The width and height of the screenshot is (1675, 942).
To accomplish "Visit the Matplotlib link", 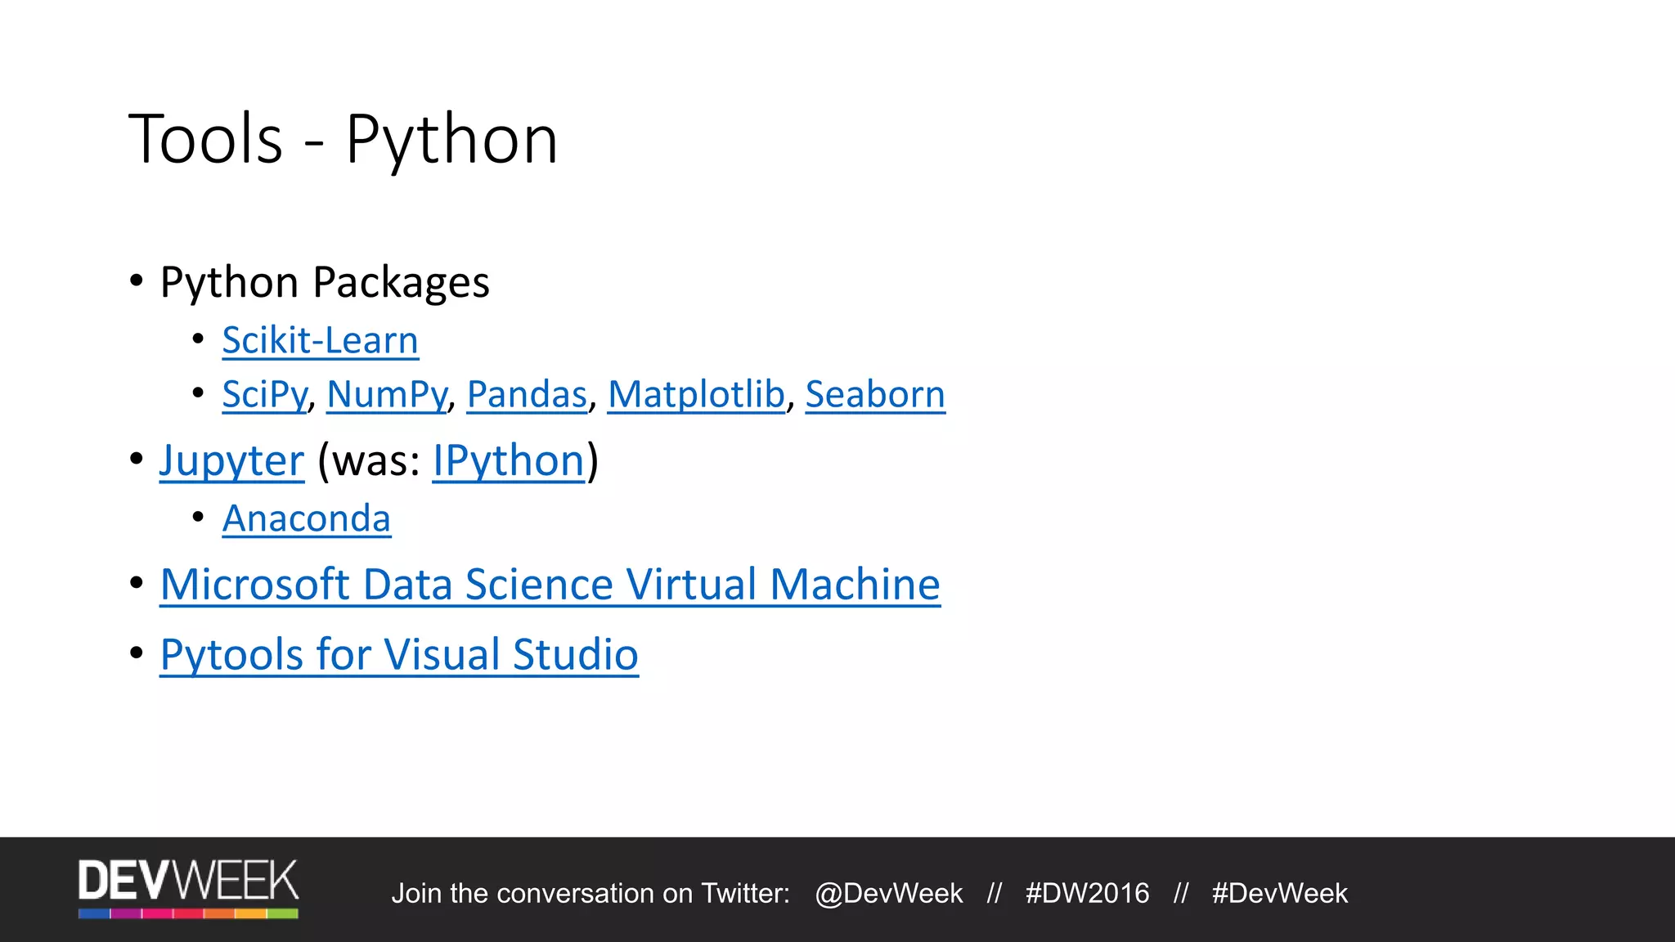I will 696,394.
